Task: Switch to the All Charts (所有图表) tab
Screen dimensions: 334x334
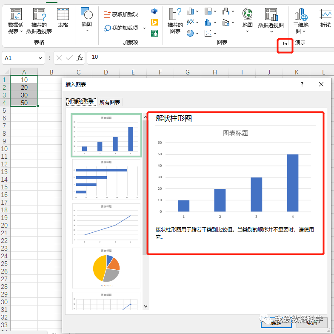Action: (x=110, y=102)
